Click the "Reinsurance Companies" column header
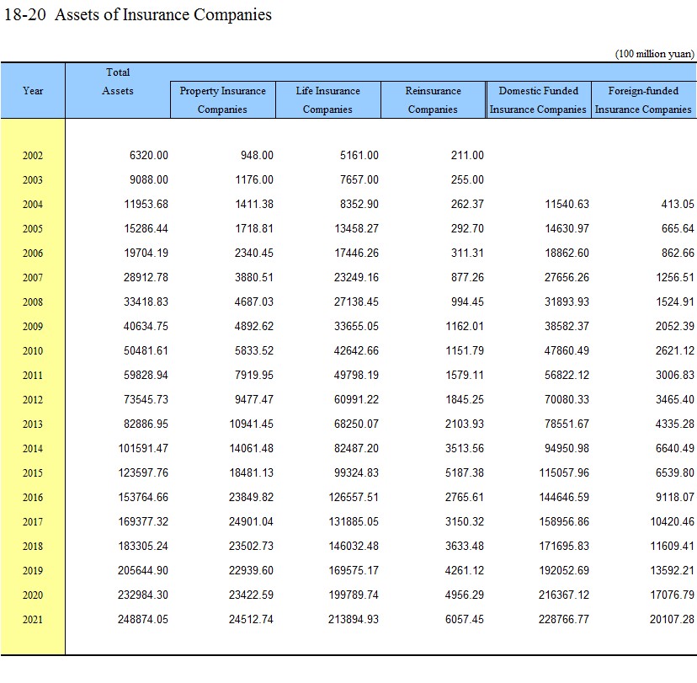Viewport: 697px width, 683px height. click(x=433, y=99)
